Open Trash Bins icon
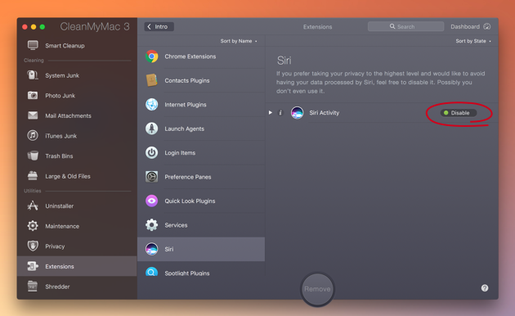The image size is (515, 316). point(33,156)
